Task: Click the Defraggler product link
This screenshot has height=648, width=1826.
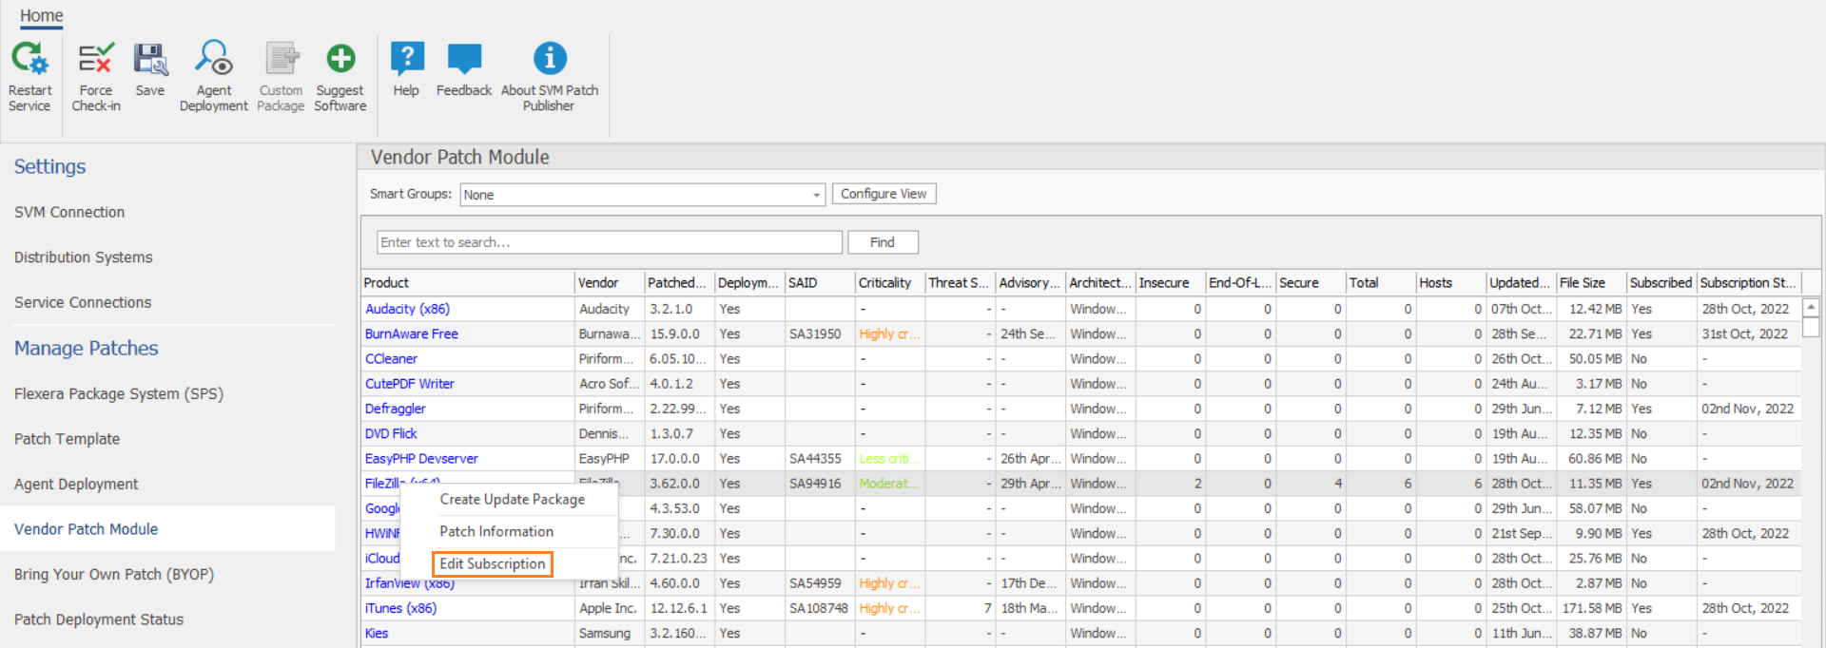Action: tap(396, 409)
